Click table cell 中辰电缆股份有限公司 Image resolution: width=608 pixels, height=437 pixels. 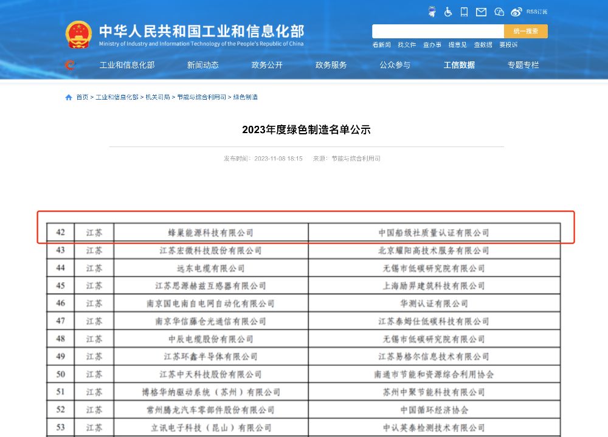point(211,339)
